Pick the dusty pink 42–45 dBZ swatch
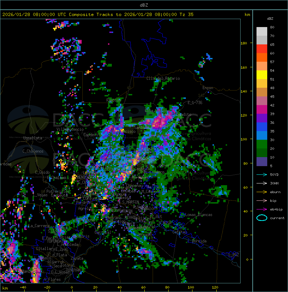This screenshot has height=292, width=288. 262,101
